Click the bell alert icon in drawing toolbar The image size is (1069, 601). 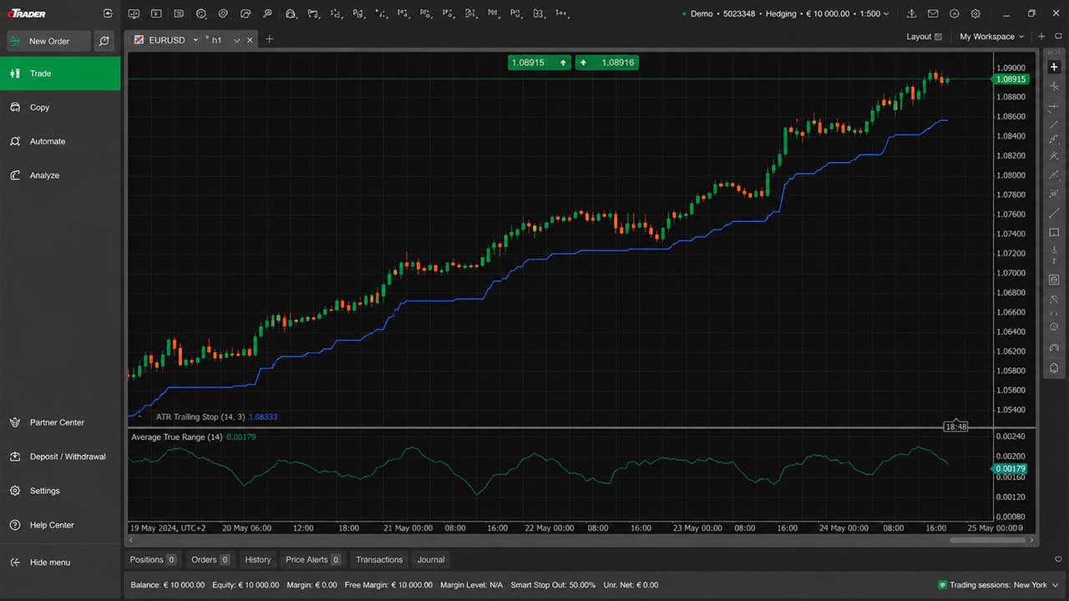(1054, 368)
